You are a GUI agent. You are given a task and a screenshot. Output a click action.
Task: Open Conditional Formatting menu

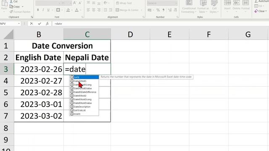click(189, 7)
